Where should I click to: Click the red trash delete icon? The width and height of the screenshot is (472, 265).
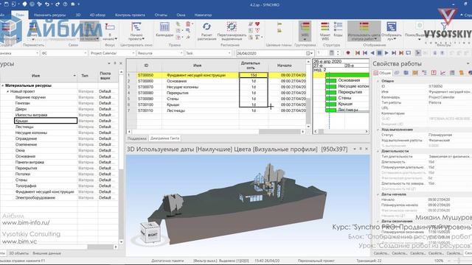(188, 24)
